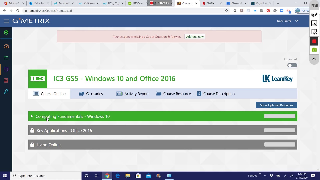Viewport: 320px width, 180px height.
Task: Open the Windows Start menu
Action: [x=5, y=176]
